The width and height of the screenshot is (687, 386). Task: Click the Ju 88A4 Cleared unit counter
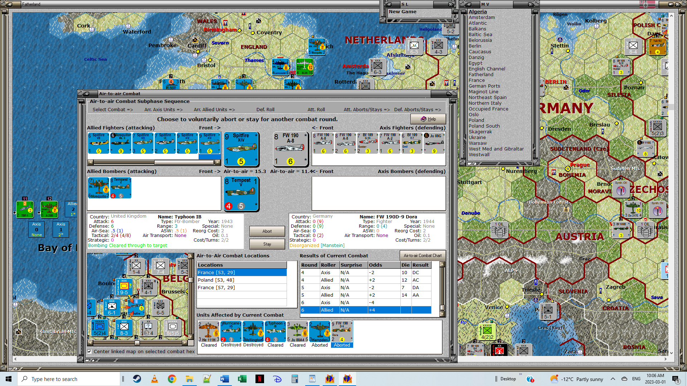coord(297,332)
